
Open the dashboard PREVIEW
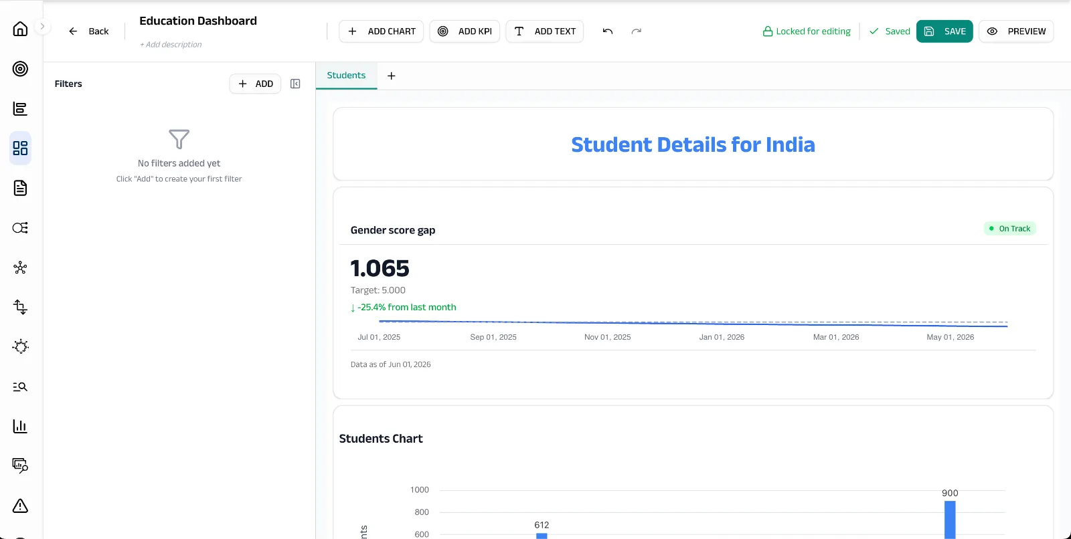1016,31
